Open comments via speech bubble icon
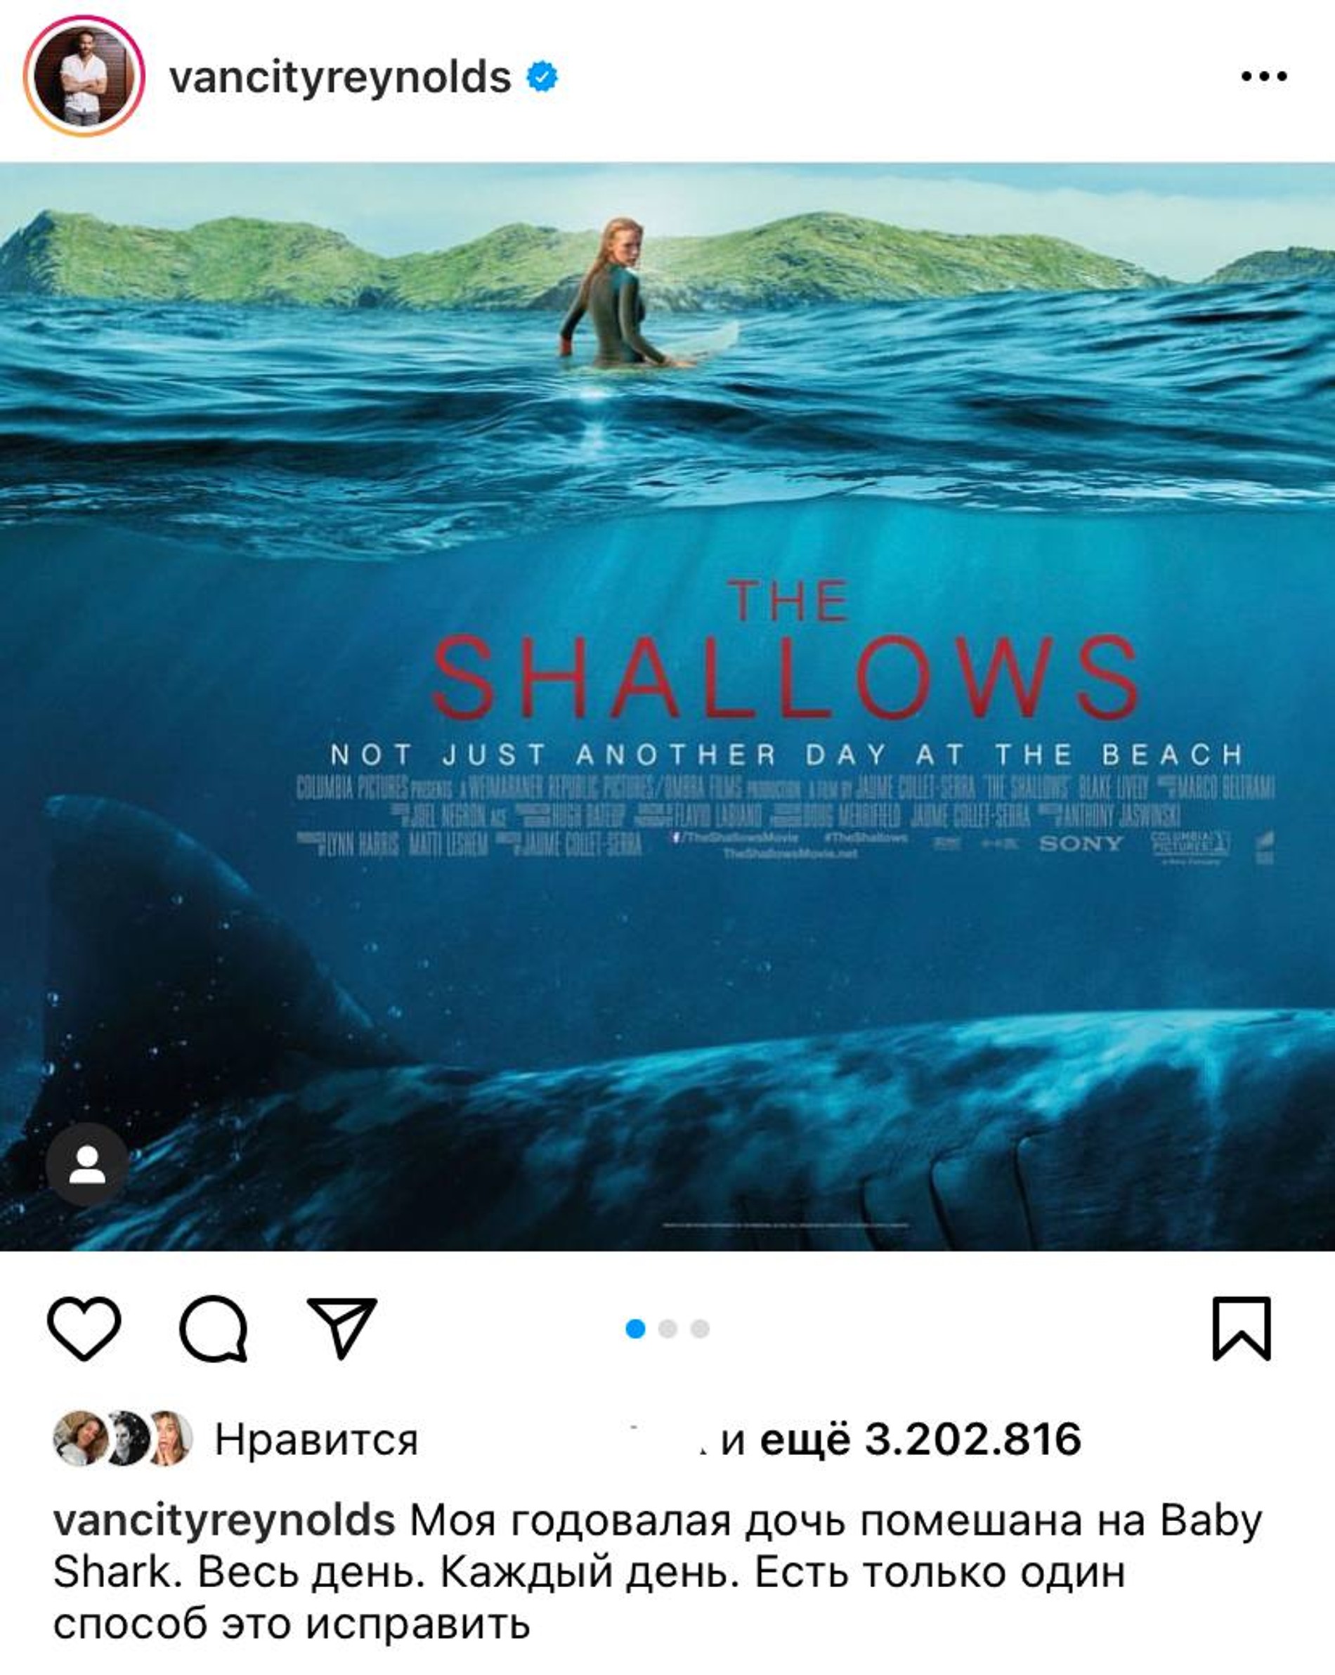 point(214,1329)
